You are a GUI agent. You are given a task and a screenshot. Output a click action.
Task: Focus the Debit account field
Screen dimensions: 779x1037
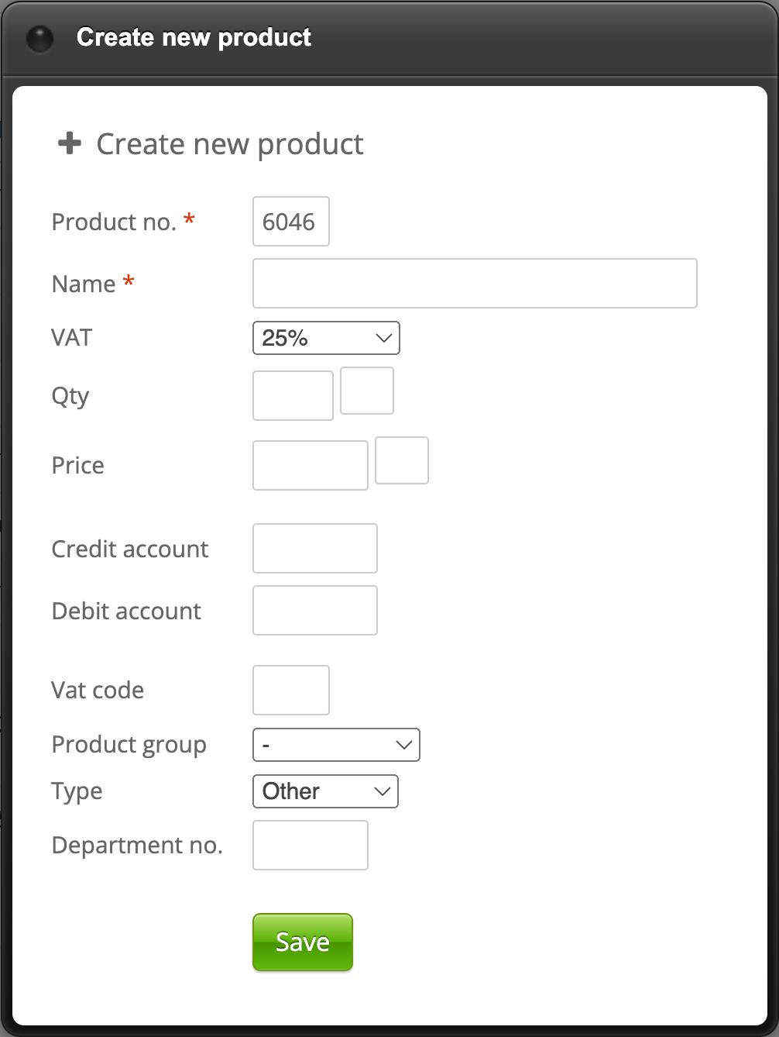click(314, 611)
